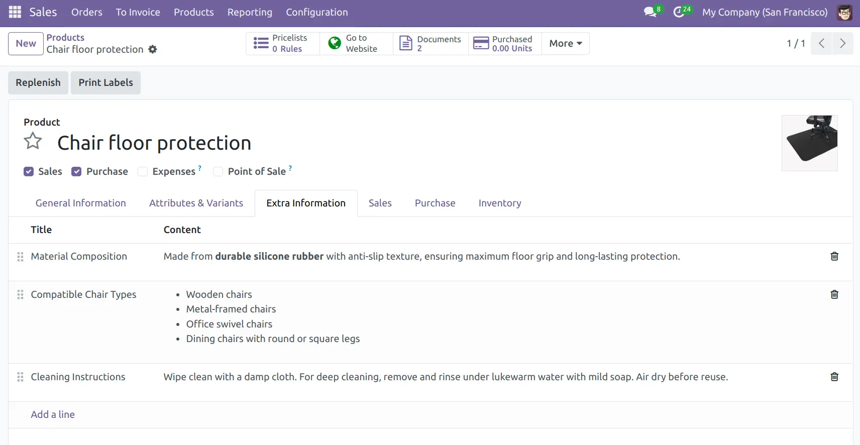Delete the Material Composition row

tap(834, 256)
